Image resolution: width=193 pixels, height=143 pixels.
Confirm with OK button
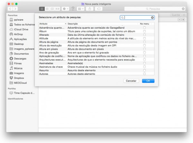coord(148,81)
